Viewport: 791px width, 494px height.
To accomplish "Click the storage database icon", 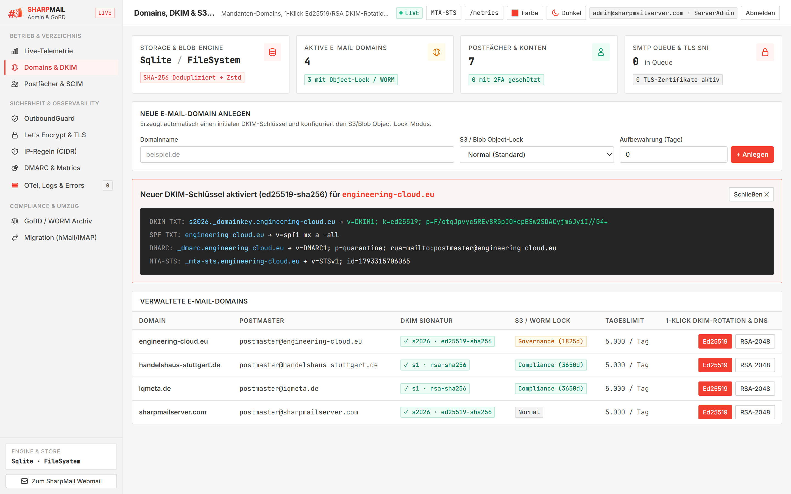I will pos(272,52).
